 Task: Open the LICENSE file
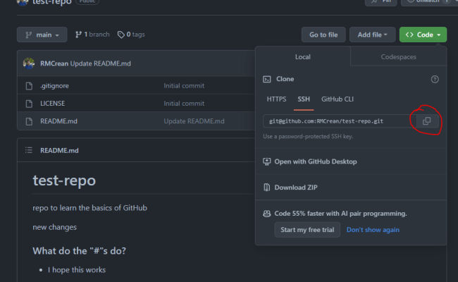click(x=53, y=104)
